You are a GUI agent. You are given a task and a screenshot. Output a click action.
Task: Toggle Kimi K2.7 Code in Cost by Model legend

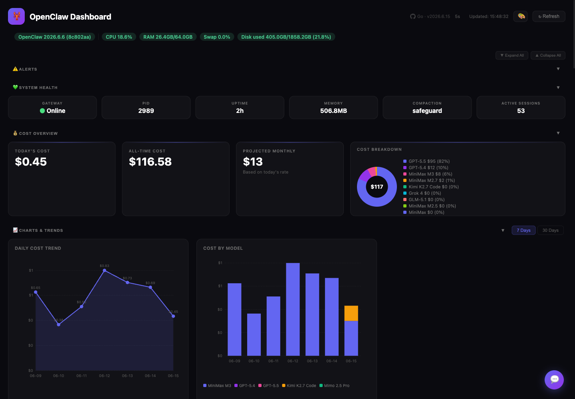[299, 385]
